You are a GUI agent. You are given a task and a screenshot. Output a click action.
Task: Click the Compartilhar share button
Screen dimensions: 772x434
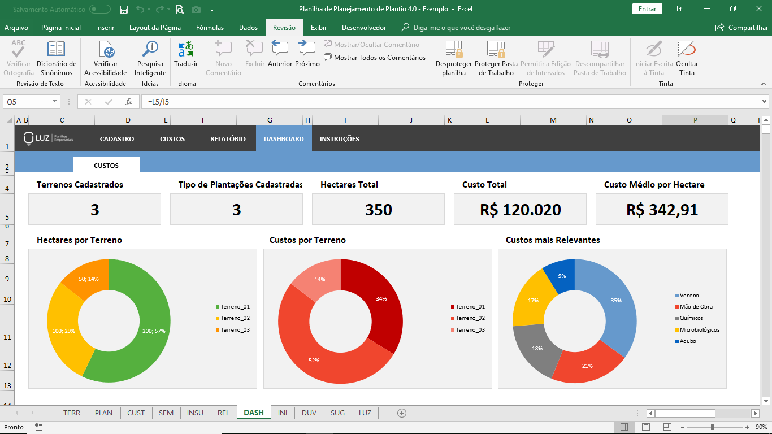[742, 27]
